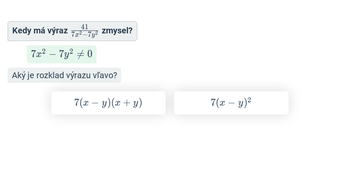
Task: Choose the answer 7(x − y)²
Action: click(x=231, y=103)
